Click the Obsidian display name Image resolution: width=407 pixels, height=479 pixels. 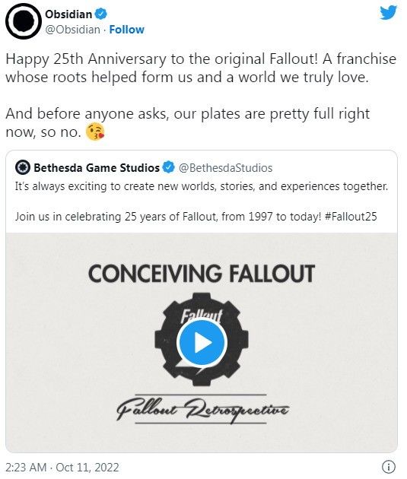click(x=68, y=14)
